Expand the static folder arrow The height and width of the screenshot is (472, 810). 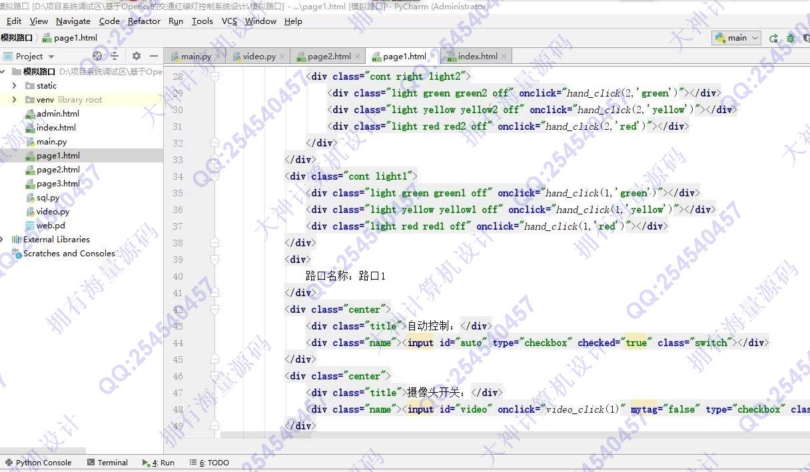pos(14,86)
